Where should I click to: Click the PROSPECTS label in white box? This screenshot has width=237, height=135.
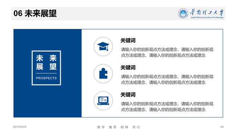[46, 78]
